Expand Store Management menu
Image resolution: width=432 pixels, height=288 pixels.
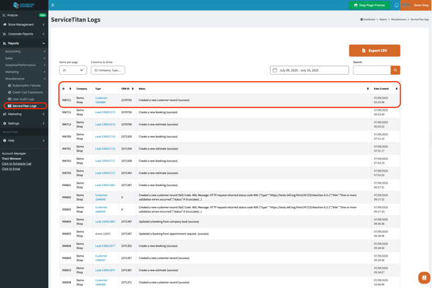[24, 25]
